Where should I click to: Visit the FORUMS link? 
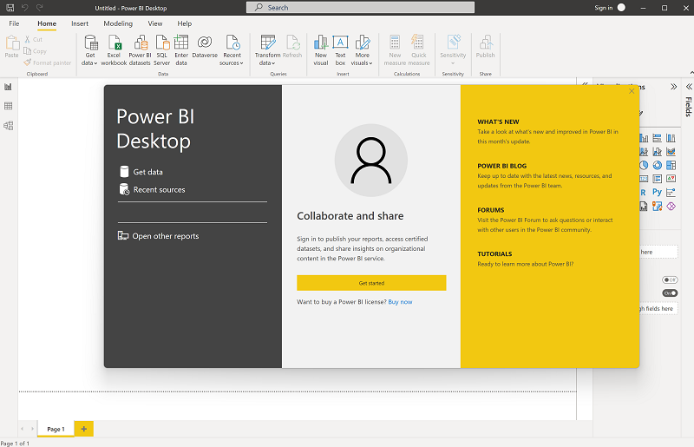(x=490, y=210)
